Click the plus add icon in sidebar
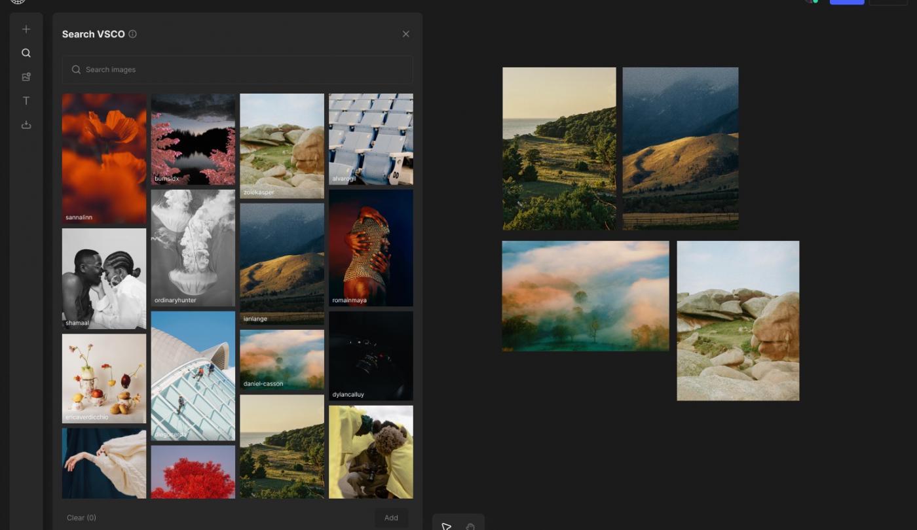This screenshot has height=530, width=917. [26, 29]
